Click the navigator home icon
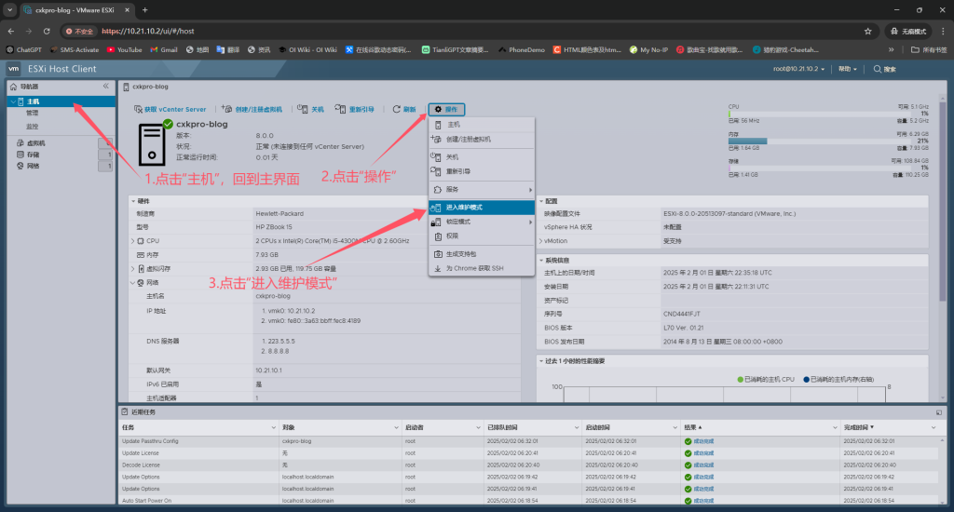954x512 pixels. point(13,87)
